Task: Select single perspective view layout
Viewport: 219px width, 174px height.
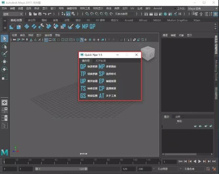Action: point(5,103)
